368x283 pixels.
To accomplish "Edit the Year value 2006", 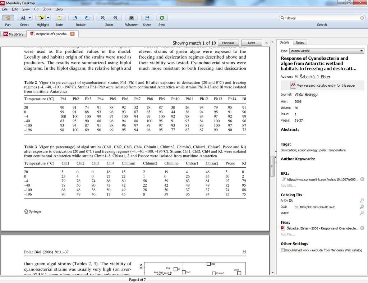I will (298, 101).
